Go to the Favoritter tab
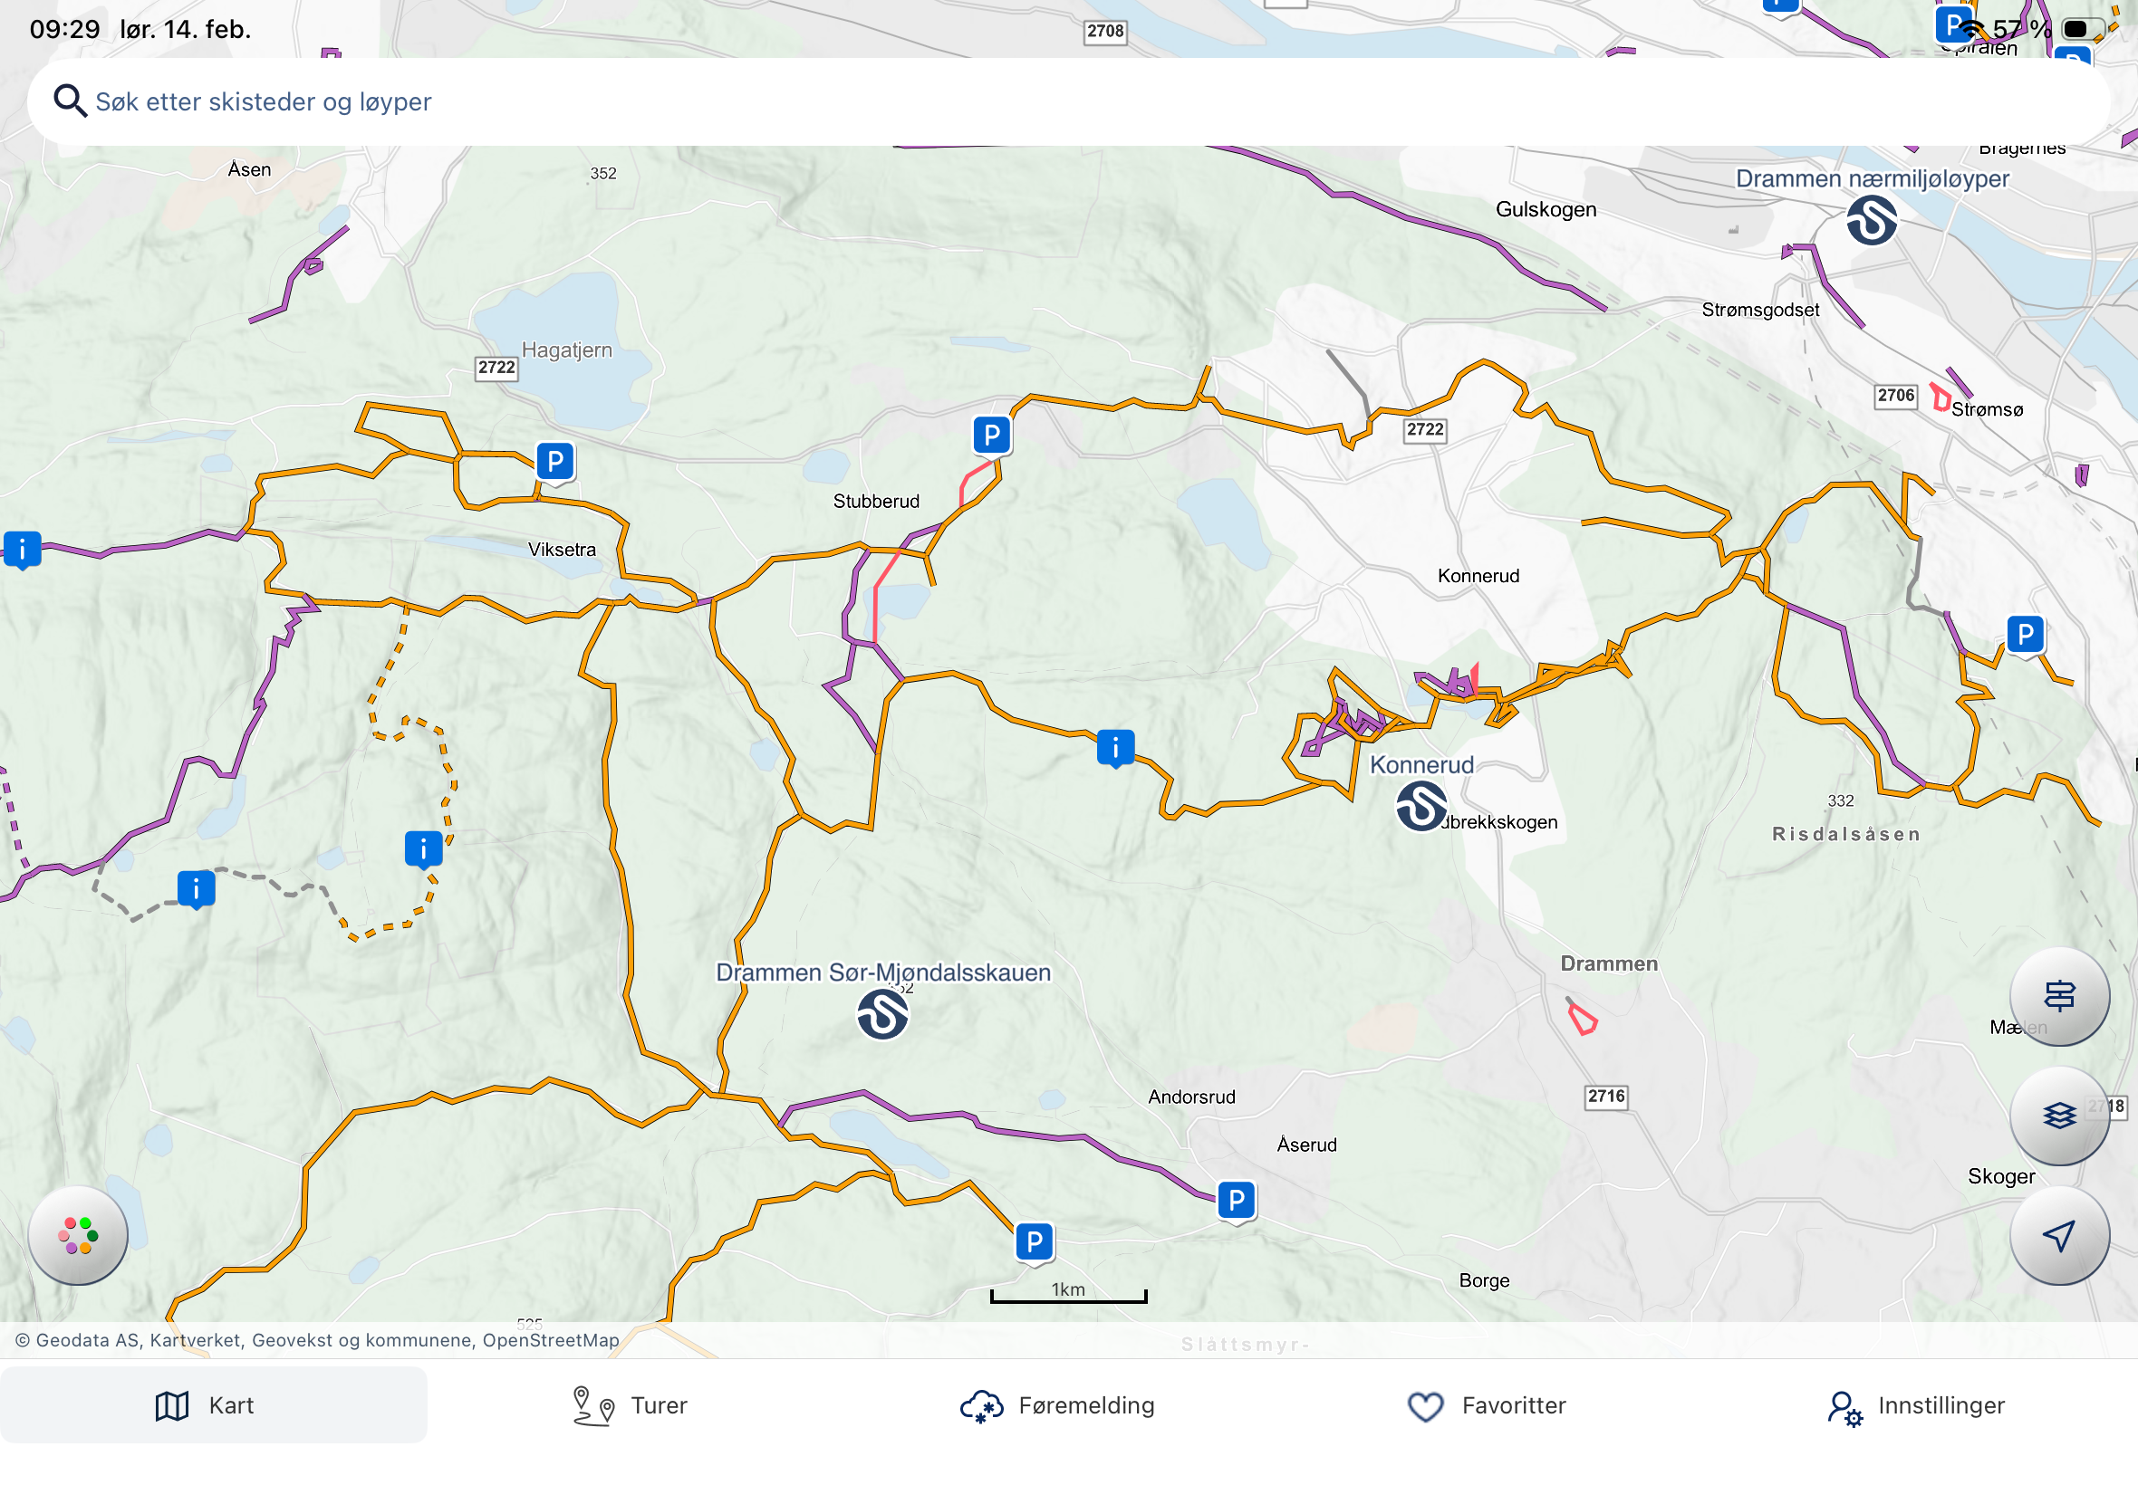 click(x=1487, y=1405)
